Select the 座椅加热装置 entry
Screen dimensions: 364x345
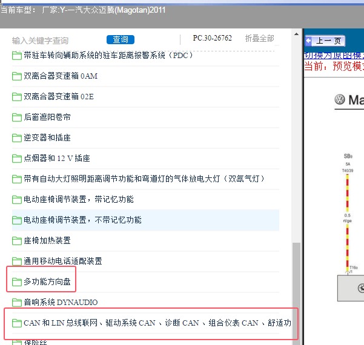(x=47, y=241)
